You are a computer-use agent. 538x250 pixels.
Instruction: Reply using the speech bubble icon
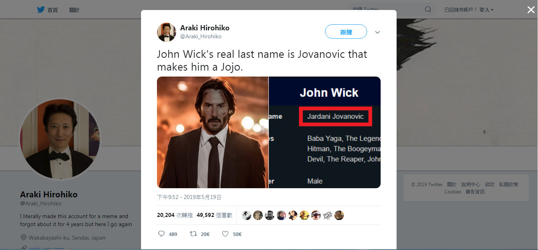(161, 234)
